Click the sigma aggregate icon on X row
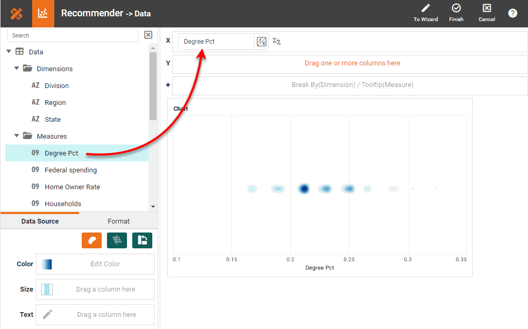The height and width of the screenshot is (329, 528). tap(277, 42)
